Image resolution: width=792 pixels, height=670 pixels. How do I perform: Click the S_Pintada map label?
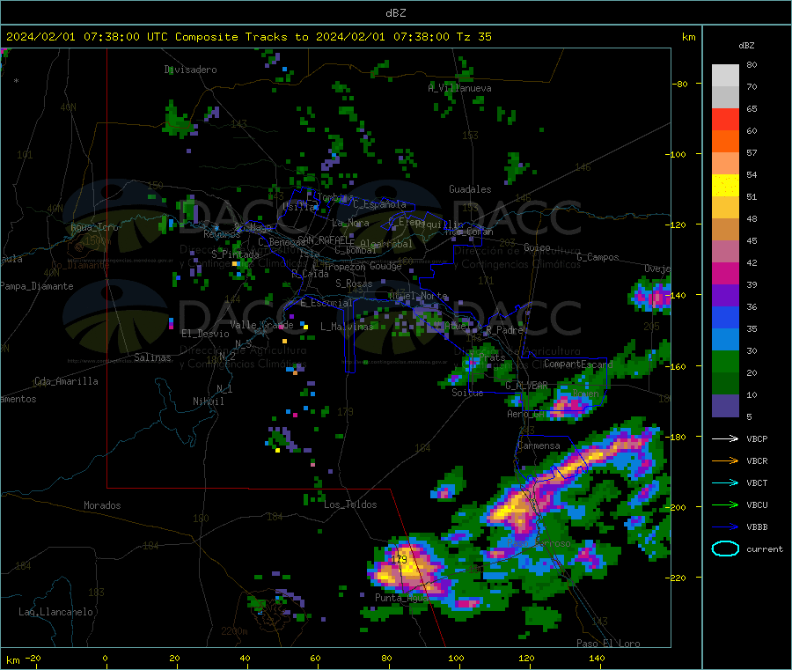pos(235,254)
